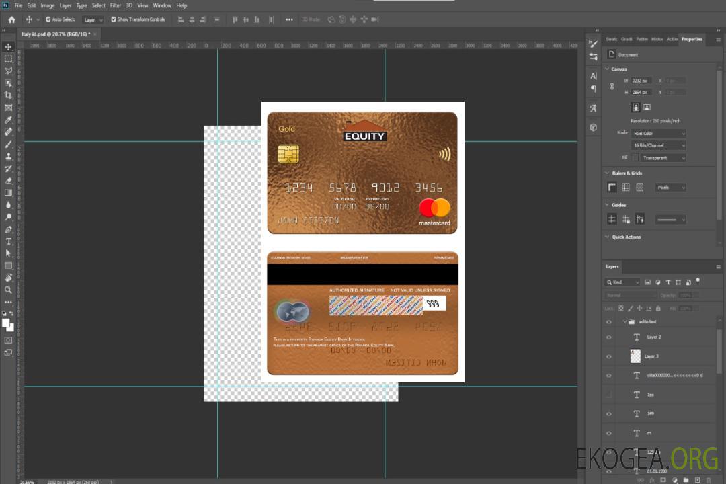This screenshot has height=484, width=726.
Task: Select the Rectangular Marquee tool
Action: [8, 59]
